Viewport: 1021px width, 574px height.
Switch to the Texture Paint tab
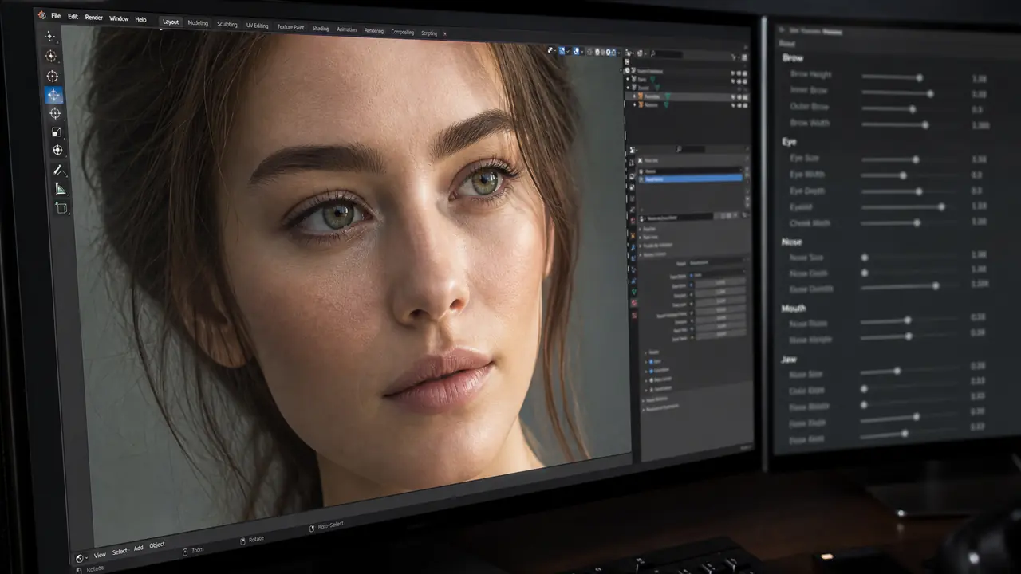pos(290,27)
